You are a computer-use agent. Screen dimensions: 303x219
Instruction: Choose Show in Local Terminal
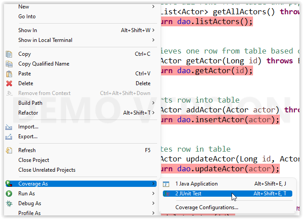coord(45,40)
